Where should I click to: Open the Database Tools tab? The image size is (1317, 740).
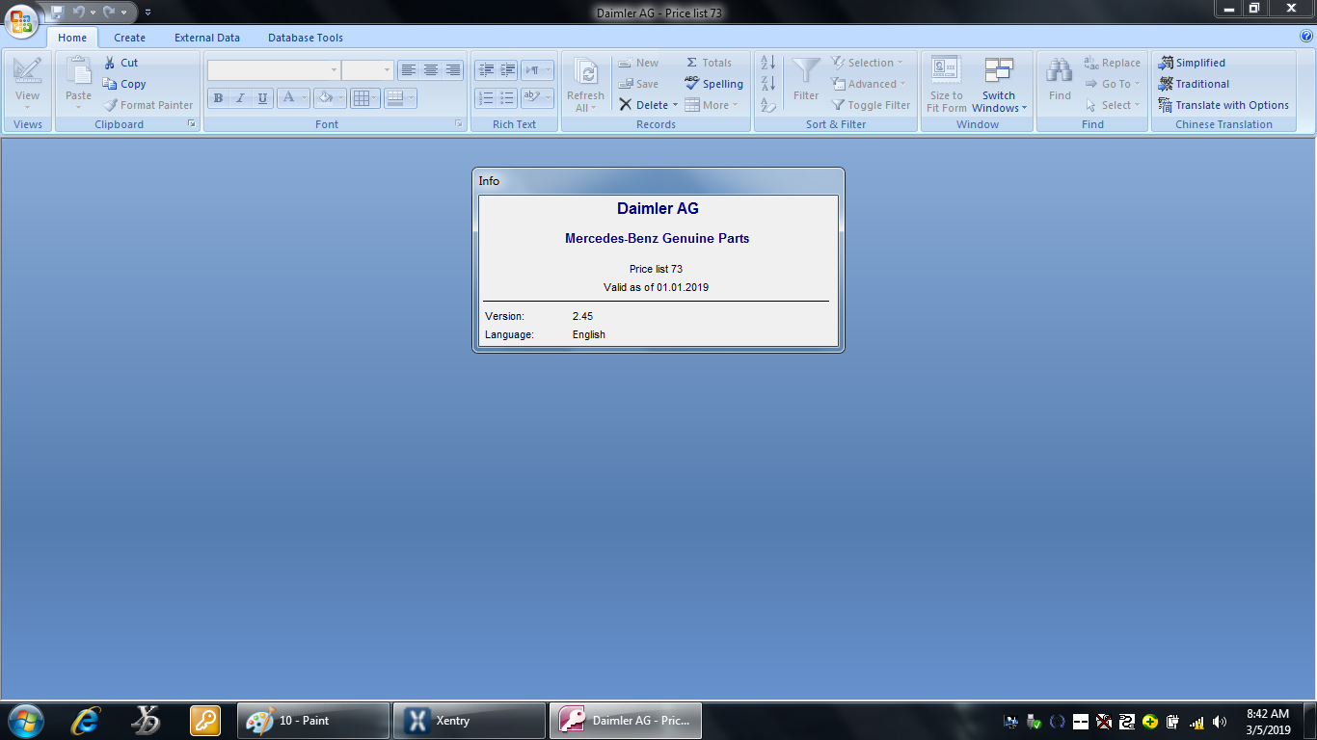(306, 38)
